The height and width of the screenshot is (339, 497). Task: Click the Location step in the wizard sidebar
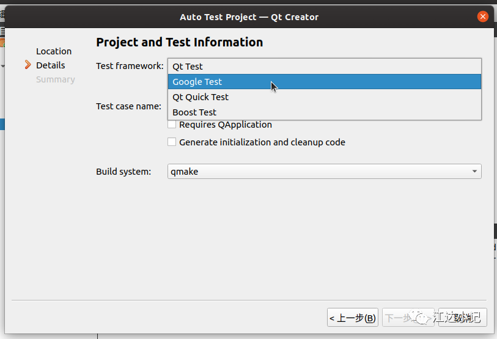[54, 51]
